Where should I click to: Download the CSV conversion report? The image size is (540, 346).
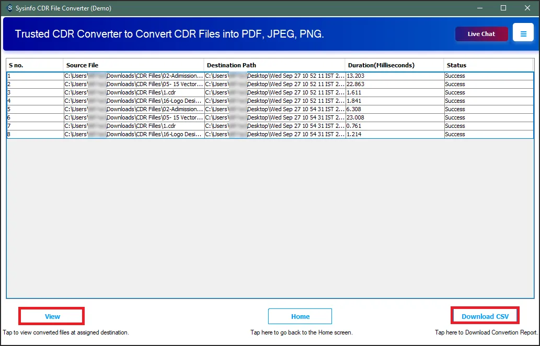click(485, 316)
